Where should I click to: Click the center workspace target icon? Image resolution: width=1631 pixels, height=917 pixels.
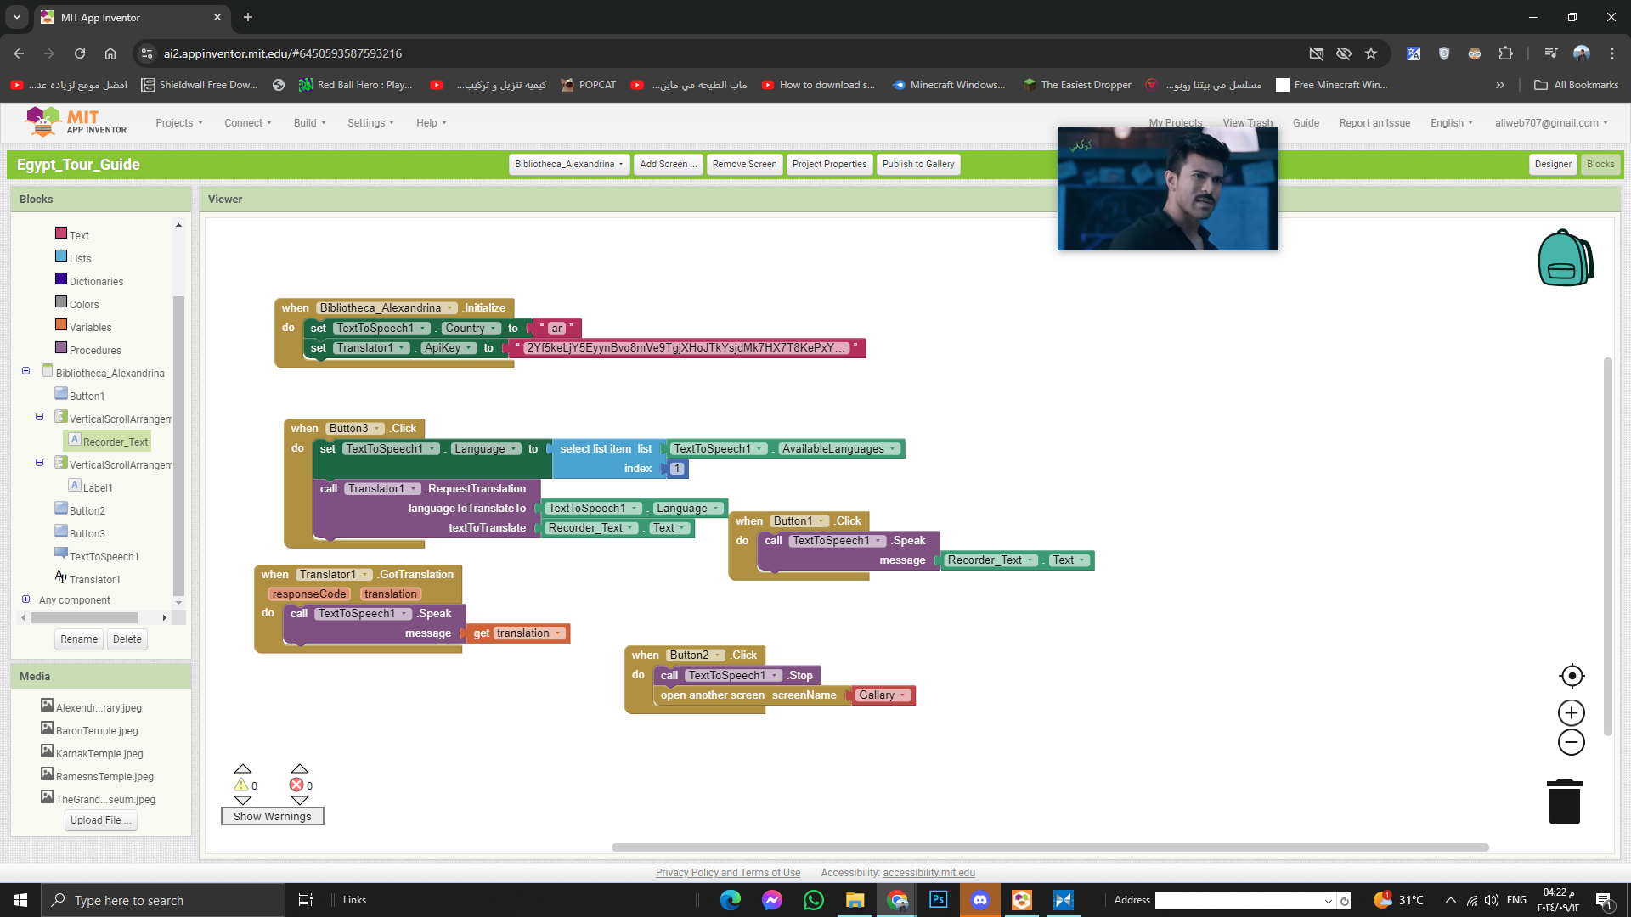click(1572, 676)
